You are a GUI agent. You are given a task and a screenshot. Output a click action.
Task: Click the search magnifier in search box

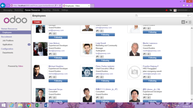point(137,16)
